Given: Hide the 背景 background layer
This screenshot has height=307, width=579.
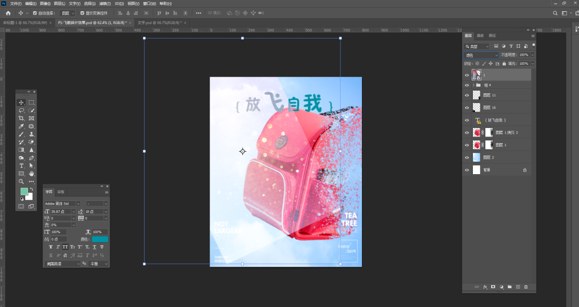Looking at the screenshot, I should 467,170.
